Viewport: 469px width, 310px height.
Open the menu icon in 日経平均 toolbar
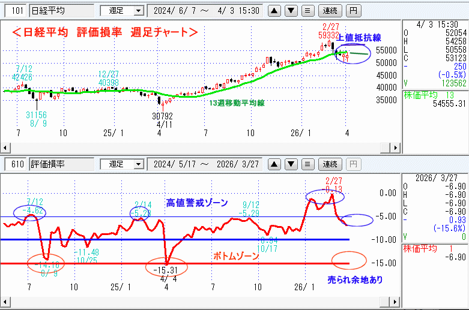coord(307,11)
